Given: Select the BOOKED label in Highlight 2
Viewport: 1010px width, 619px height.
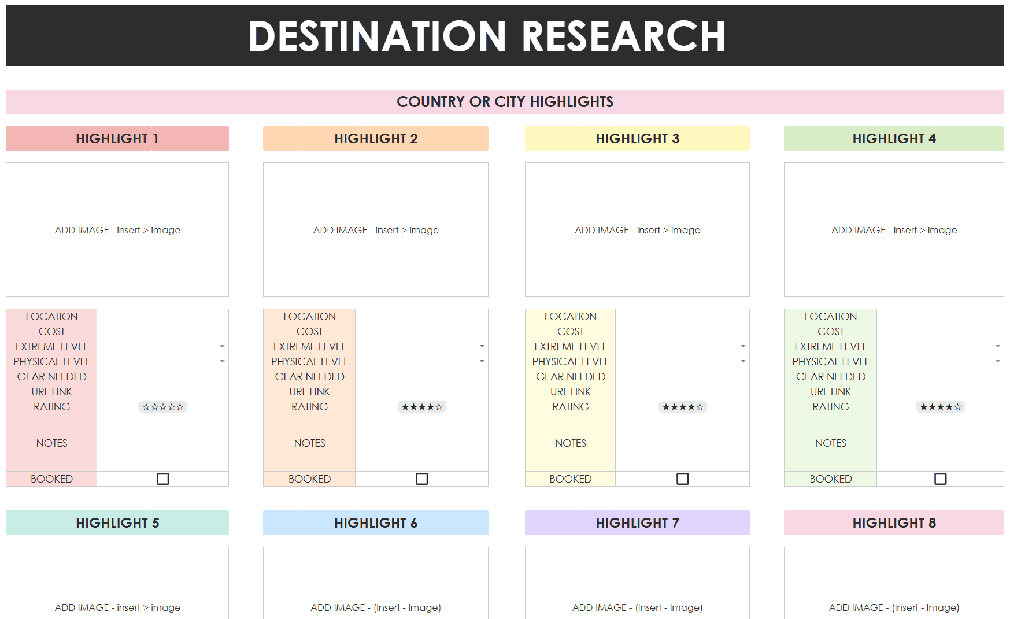Looking at the screenshot, I should coord(309,479).
